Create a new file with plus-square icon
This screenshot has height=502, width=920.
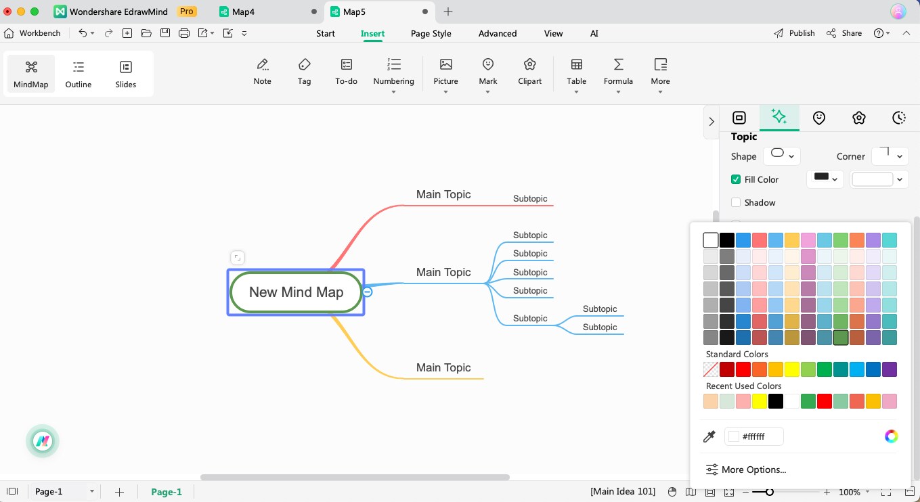127,32
